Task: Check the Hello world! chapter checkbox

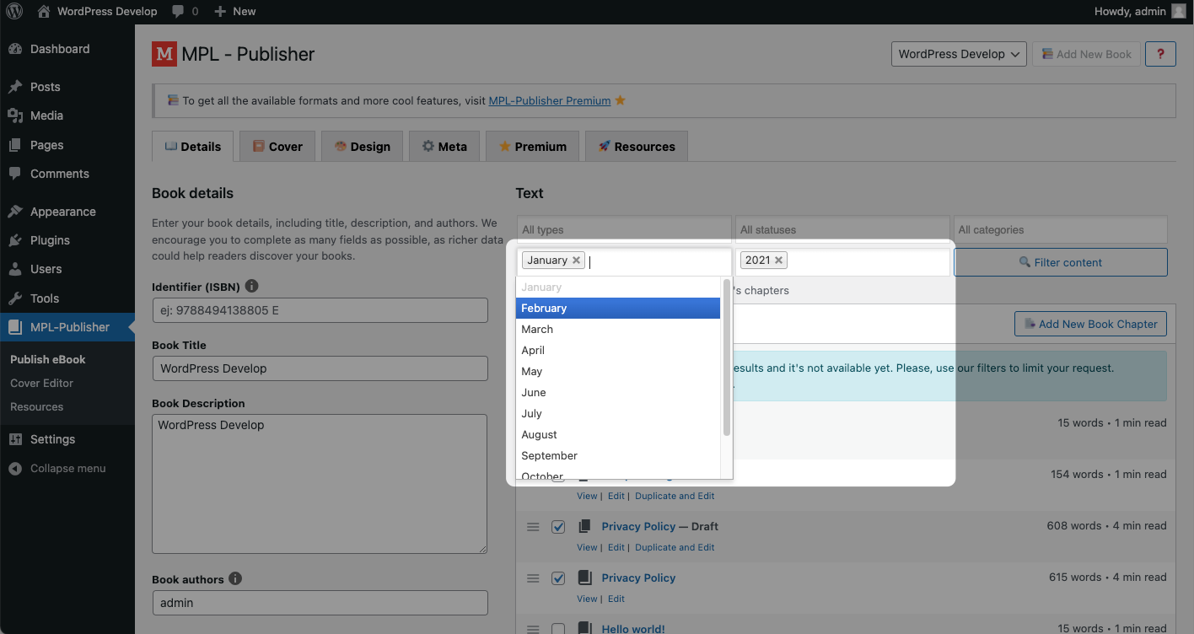Action: point(558,630)
